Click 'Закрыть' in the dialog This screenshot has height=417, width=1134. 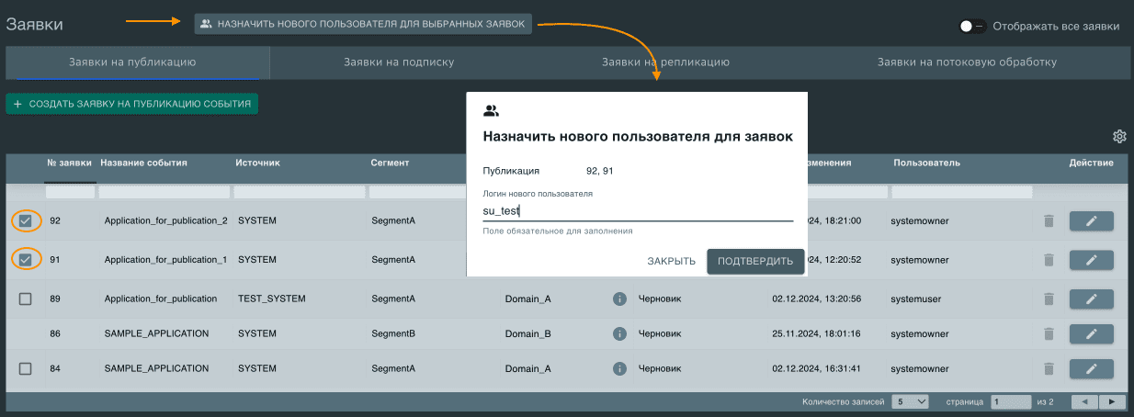coord(671,261)
